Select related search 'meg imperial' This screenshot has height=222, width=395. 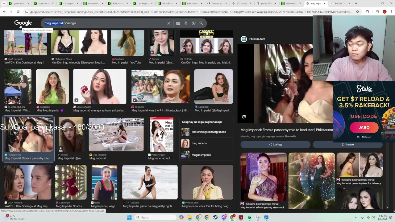(x=206, y=143)
